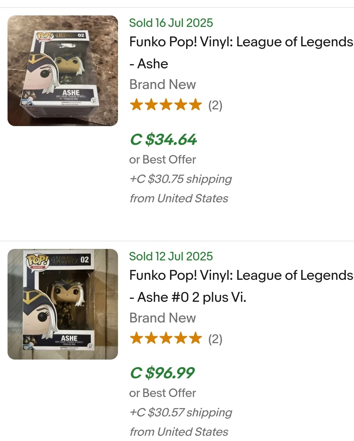Click the Brand New condition label on top listing
This screenshot has width=354, height=441.
(163, 84)
